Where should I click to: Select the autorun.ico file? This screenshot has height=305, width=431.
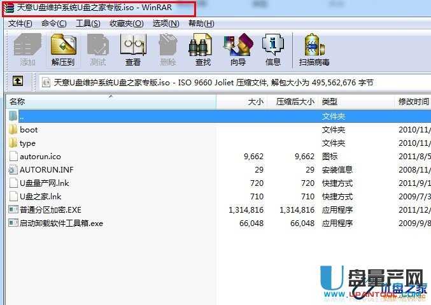click(x=39, y=157)
